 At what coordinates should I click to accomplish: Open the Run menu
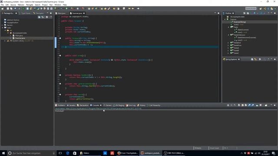[51, 5]
